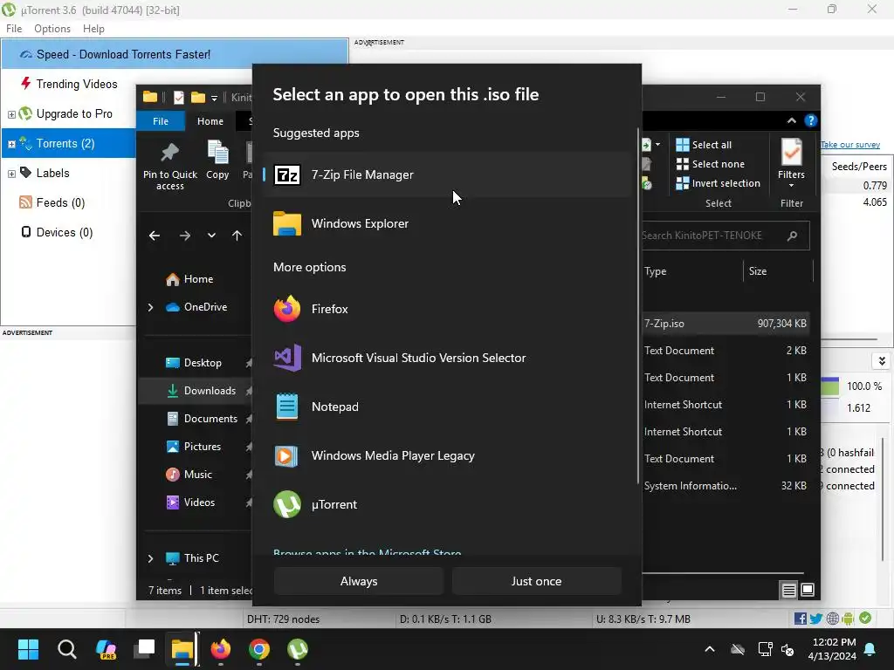Click Invert selection in Explorer ribbon
The height and width of the screenshot is (670, 894).
(719, 183)
